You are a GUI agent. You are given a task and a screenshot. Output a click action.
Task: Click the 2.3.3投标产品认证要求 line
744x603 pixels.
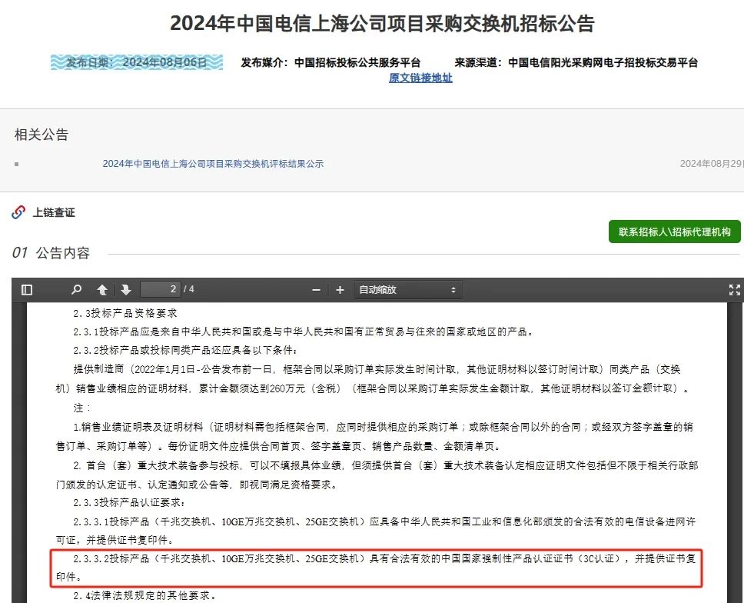129,502
